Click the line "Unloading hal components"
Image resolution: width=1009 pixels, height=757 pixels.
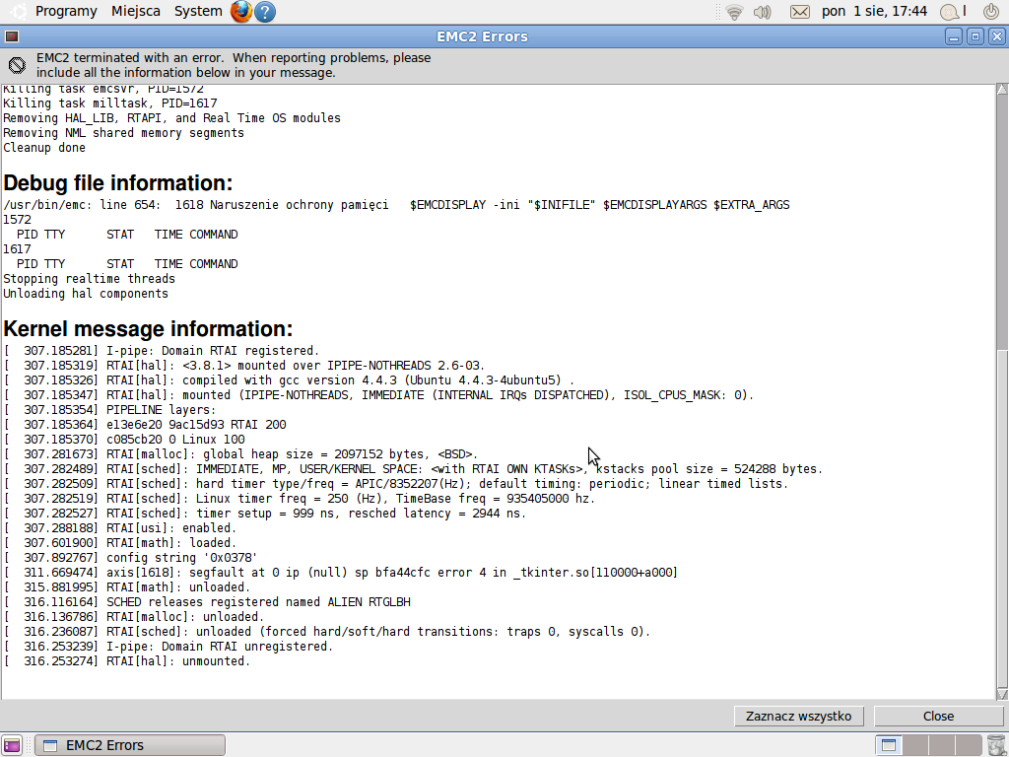(x=86, y=294)
